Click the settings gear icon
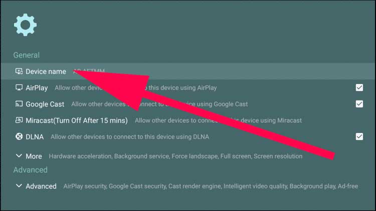 25,24
